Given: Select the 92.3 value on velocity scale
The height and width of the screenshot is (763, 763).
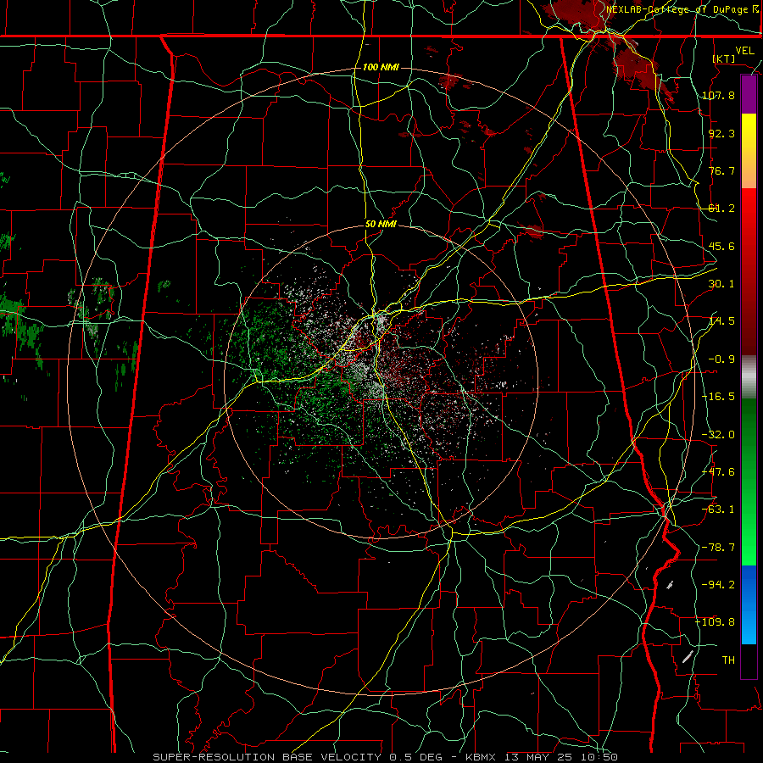Looking at the screenshot, I should pyautogui.click(x=721, y=133).
